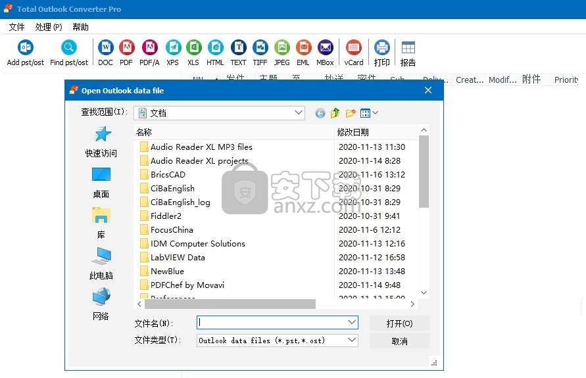Sort by 名称 column header

click(x=233, y=132)
